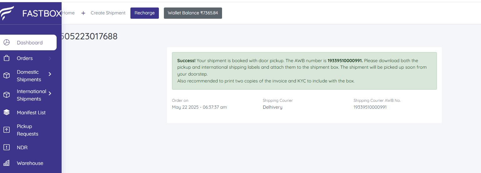The height and width of the screenshot is (173, 481).
Task: Click the Shipping Courier AWB number value
Action: [370, 107]
